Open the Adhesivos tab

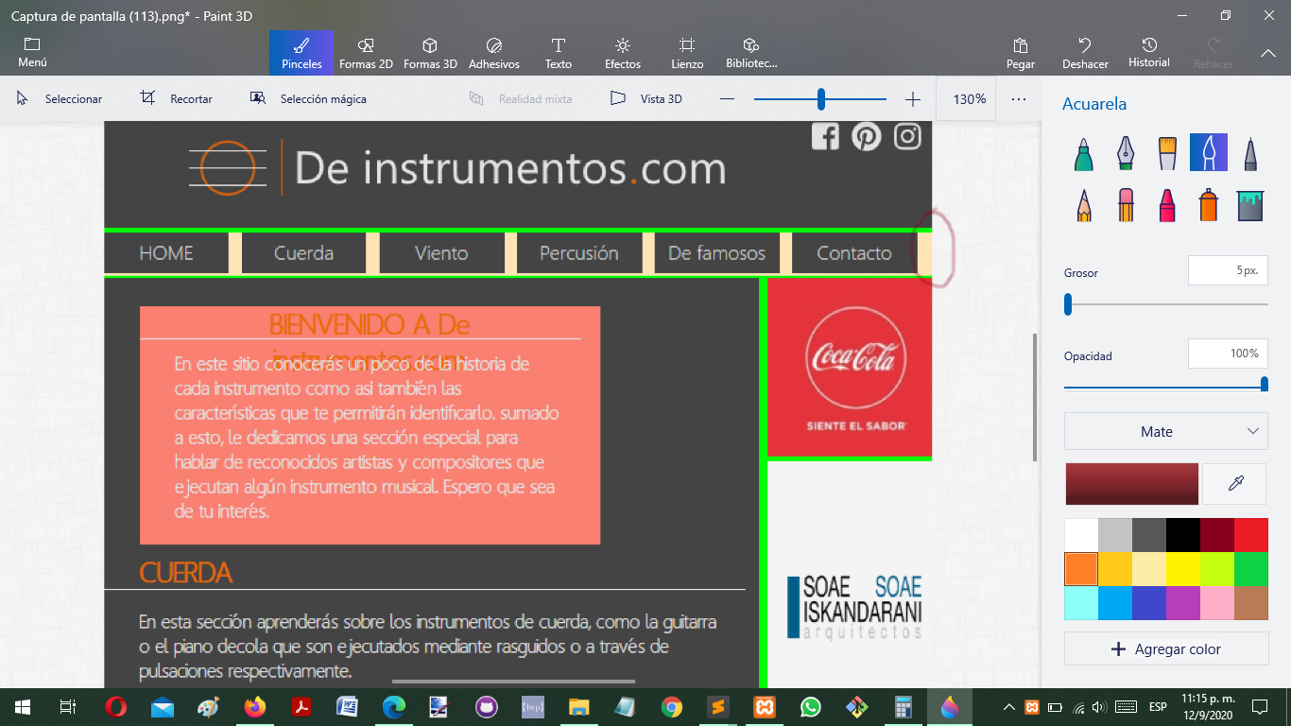[494, 53]
